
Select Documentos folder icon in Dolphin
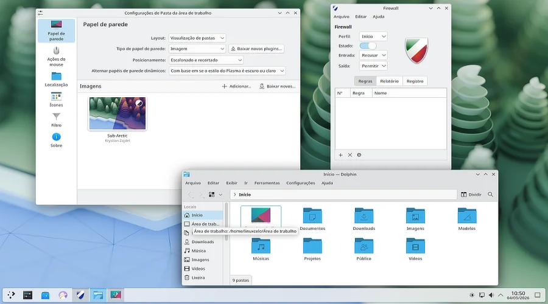[312, 216]
